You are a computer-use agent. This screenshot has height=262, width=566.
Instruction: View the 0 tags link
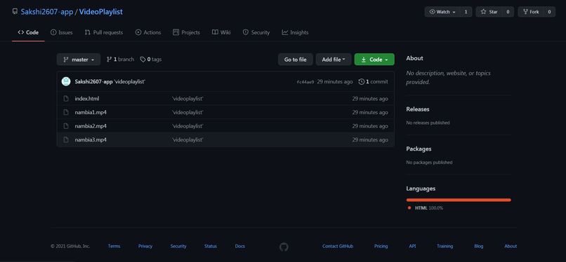pos(151,60)
